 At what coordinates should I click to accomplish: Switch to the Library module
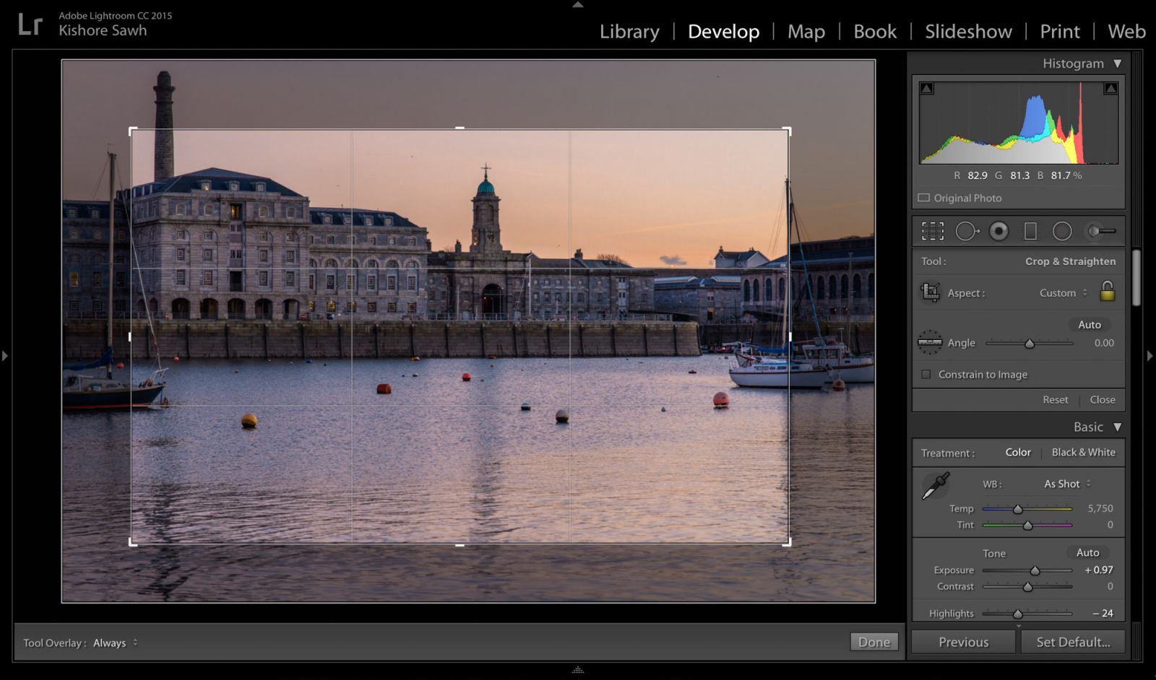pyautogui.click(x=628, y=32)
